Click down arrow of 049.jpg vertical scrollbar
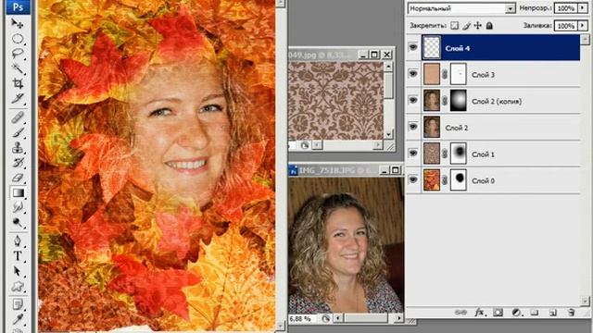This screenshot has height=333, width=593. 388,134
